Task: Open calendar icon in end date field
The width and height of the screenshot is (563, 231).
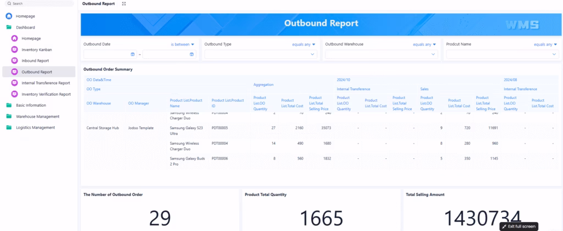Action: pyautogui.click(x=192, y=54)
